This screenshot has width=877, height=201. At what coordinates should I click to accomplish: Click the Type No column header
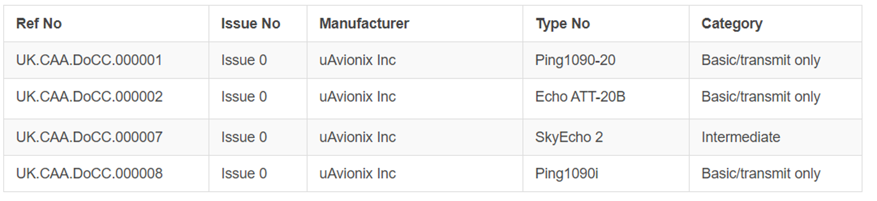pyautogui.click(x=562, y=24)
